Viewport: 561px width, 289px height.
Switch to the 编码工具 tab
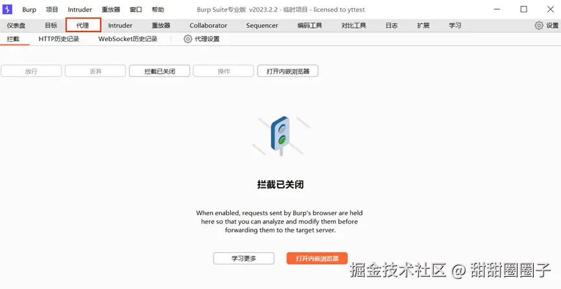(x=310, y=25)
